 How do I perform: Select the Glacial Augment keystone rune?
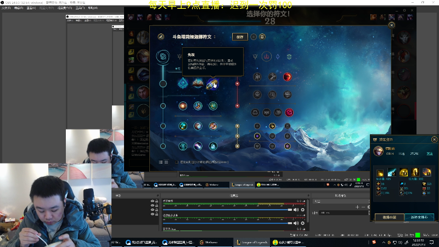coord(183,83)
